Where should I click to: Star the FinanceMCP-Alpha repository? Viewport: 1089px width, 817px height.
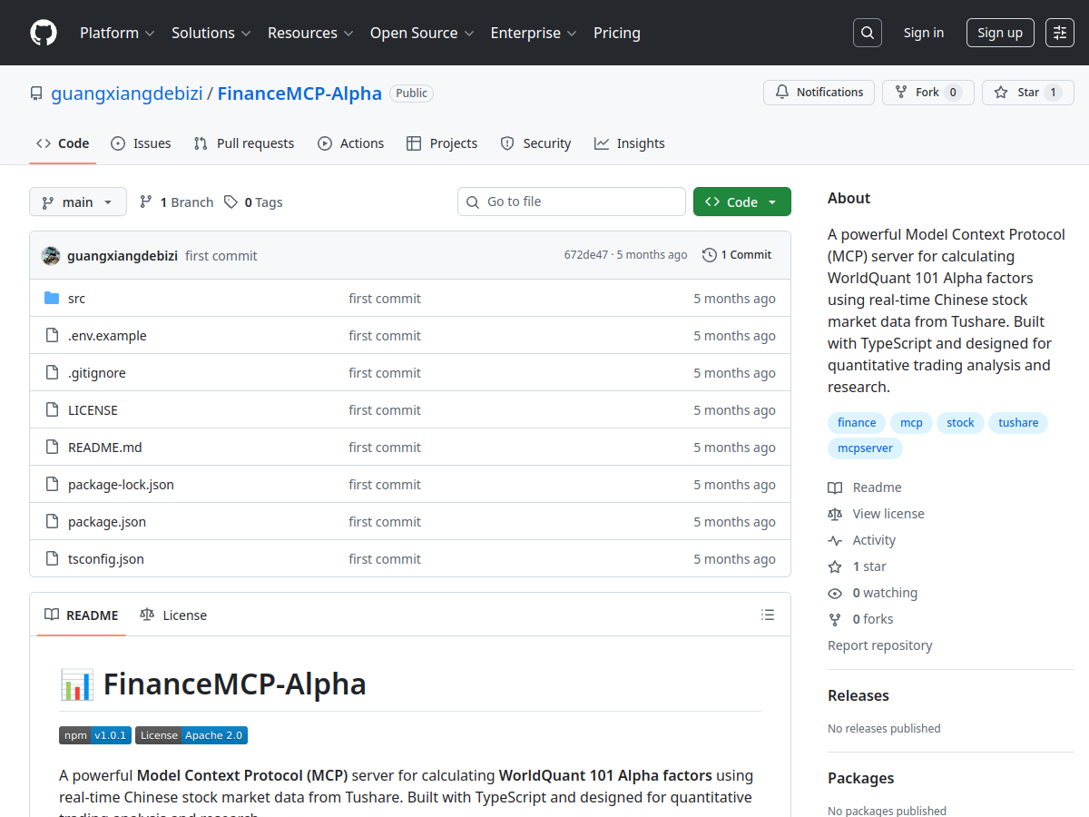1027,93
